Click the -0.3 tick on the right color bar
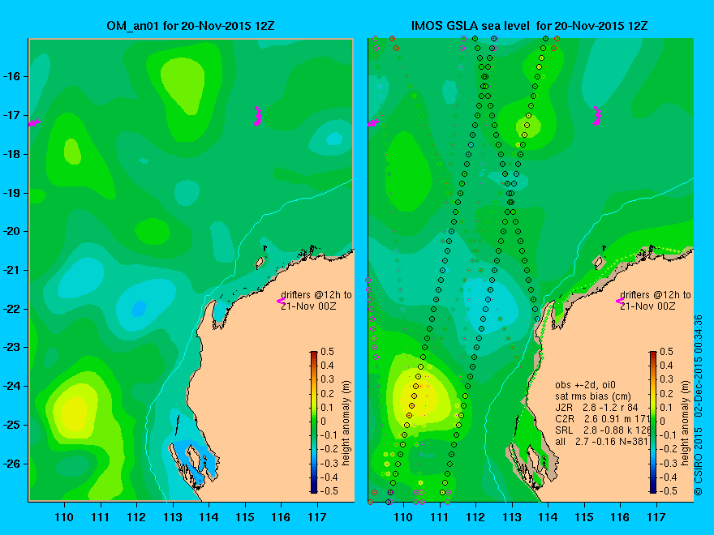 pos(669,463)
